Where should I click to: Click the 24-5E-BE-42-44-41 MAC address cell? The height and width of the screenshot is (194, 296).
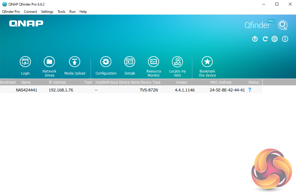tap(227, 90)
